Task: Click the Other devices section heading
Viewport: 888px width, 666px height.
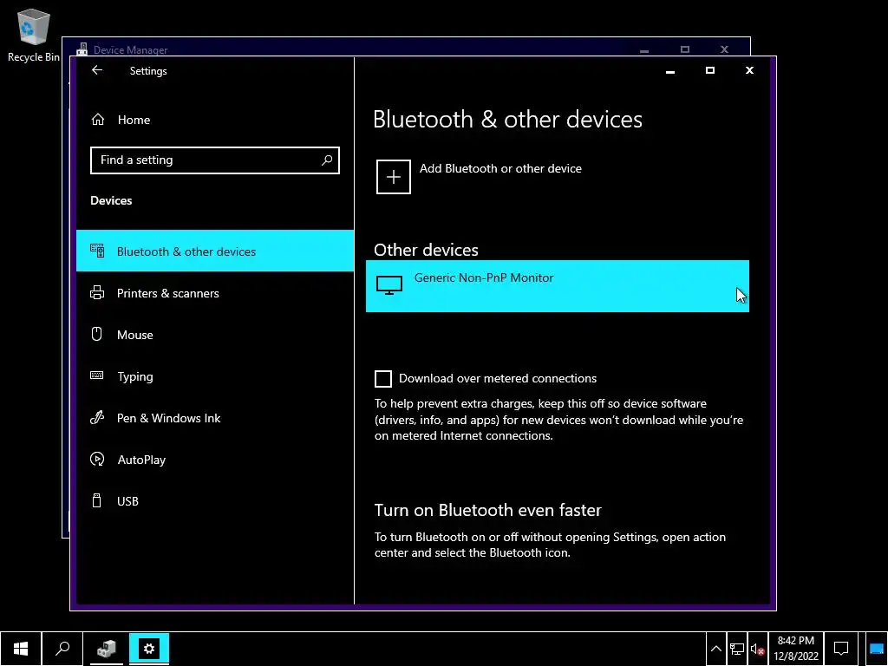Action: pyautogui.click(x=426, y=250)
